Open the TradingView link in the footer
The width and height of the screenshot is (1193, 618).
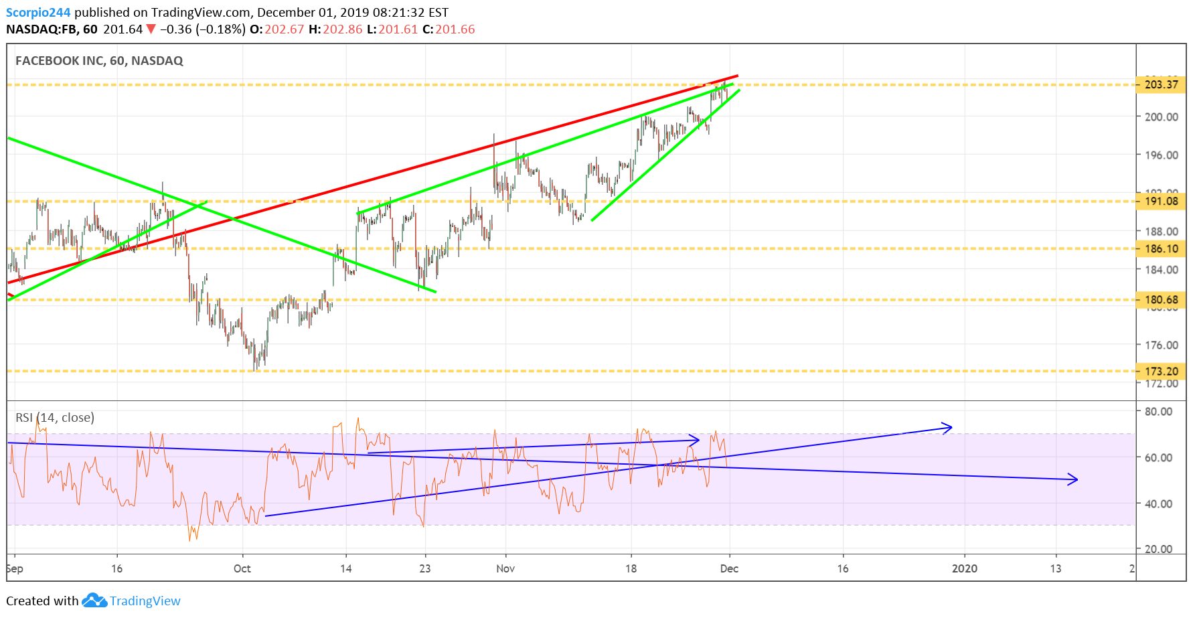pos(145,601)
